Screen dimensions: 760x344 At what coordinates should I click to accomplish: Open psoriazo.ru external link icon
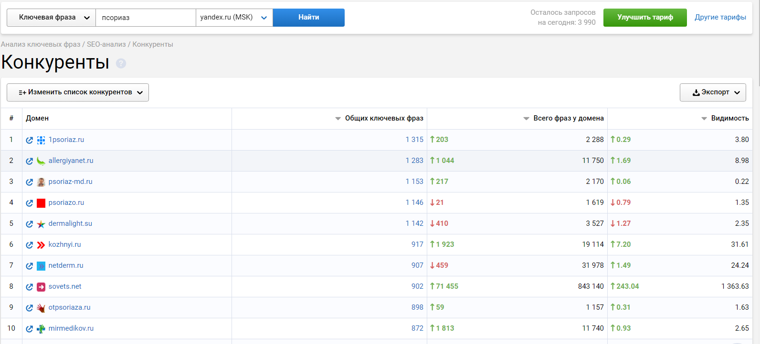pyautogui.click(x=29, y=203)
